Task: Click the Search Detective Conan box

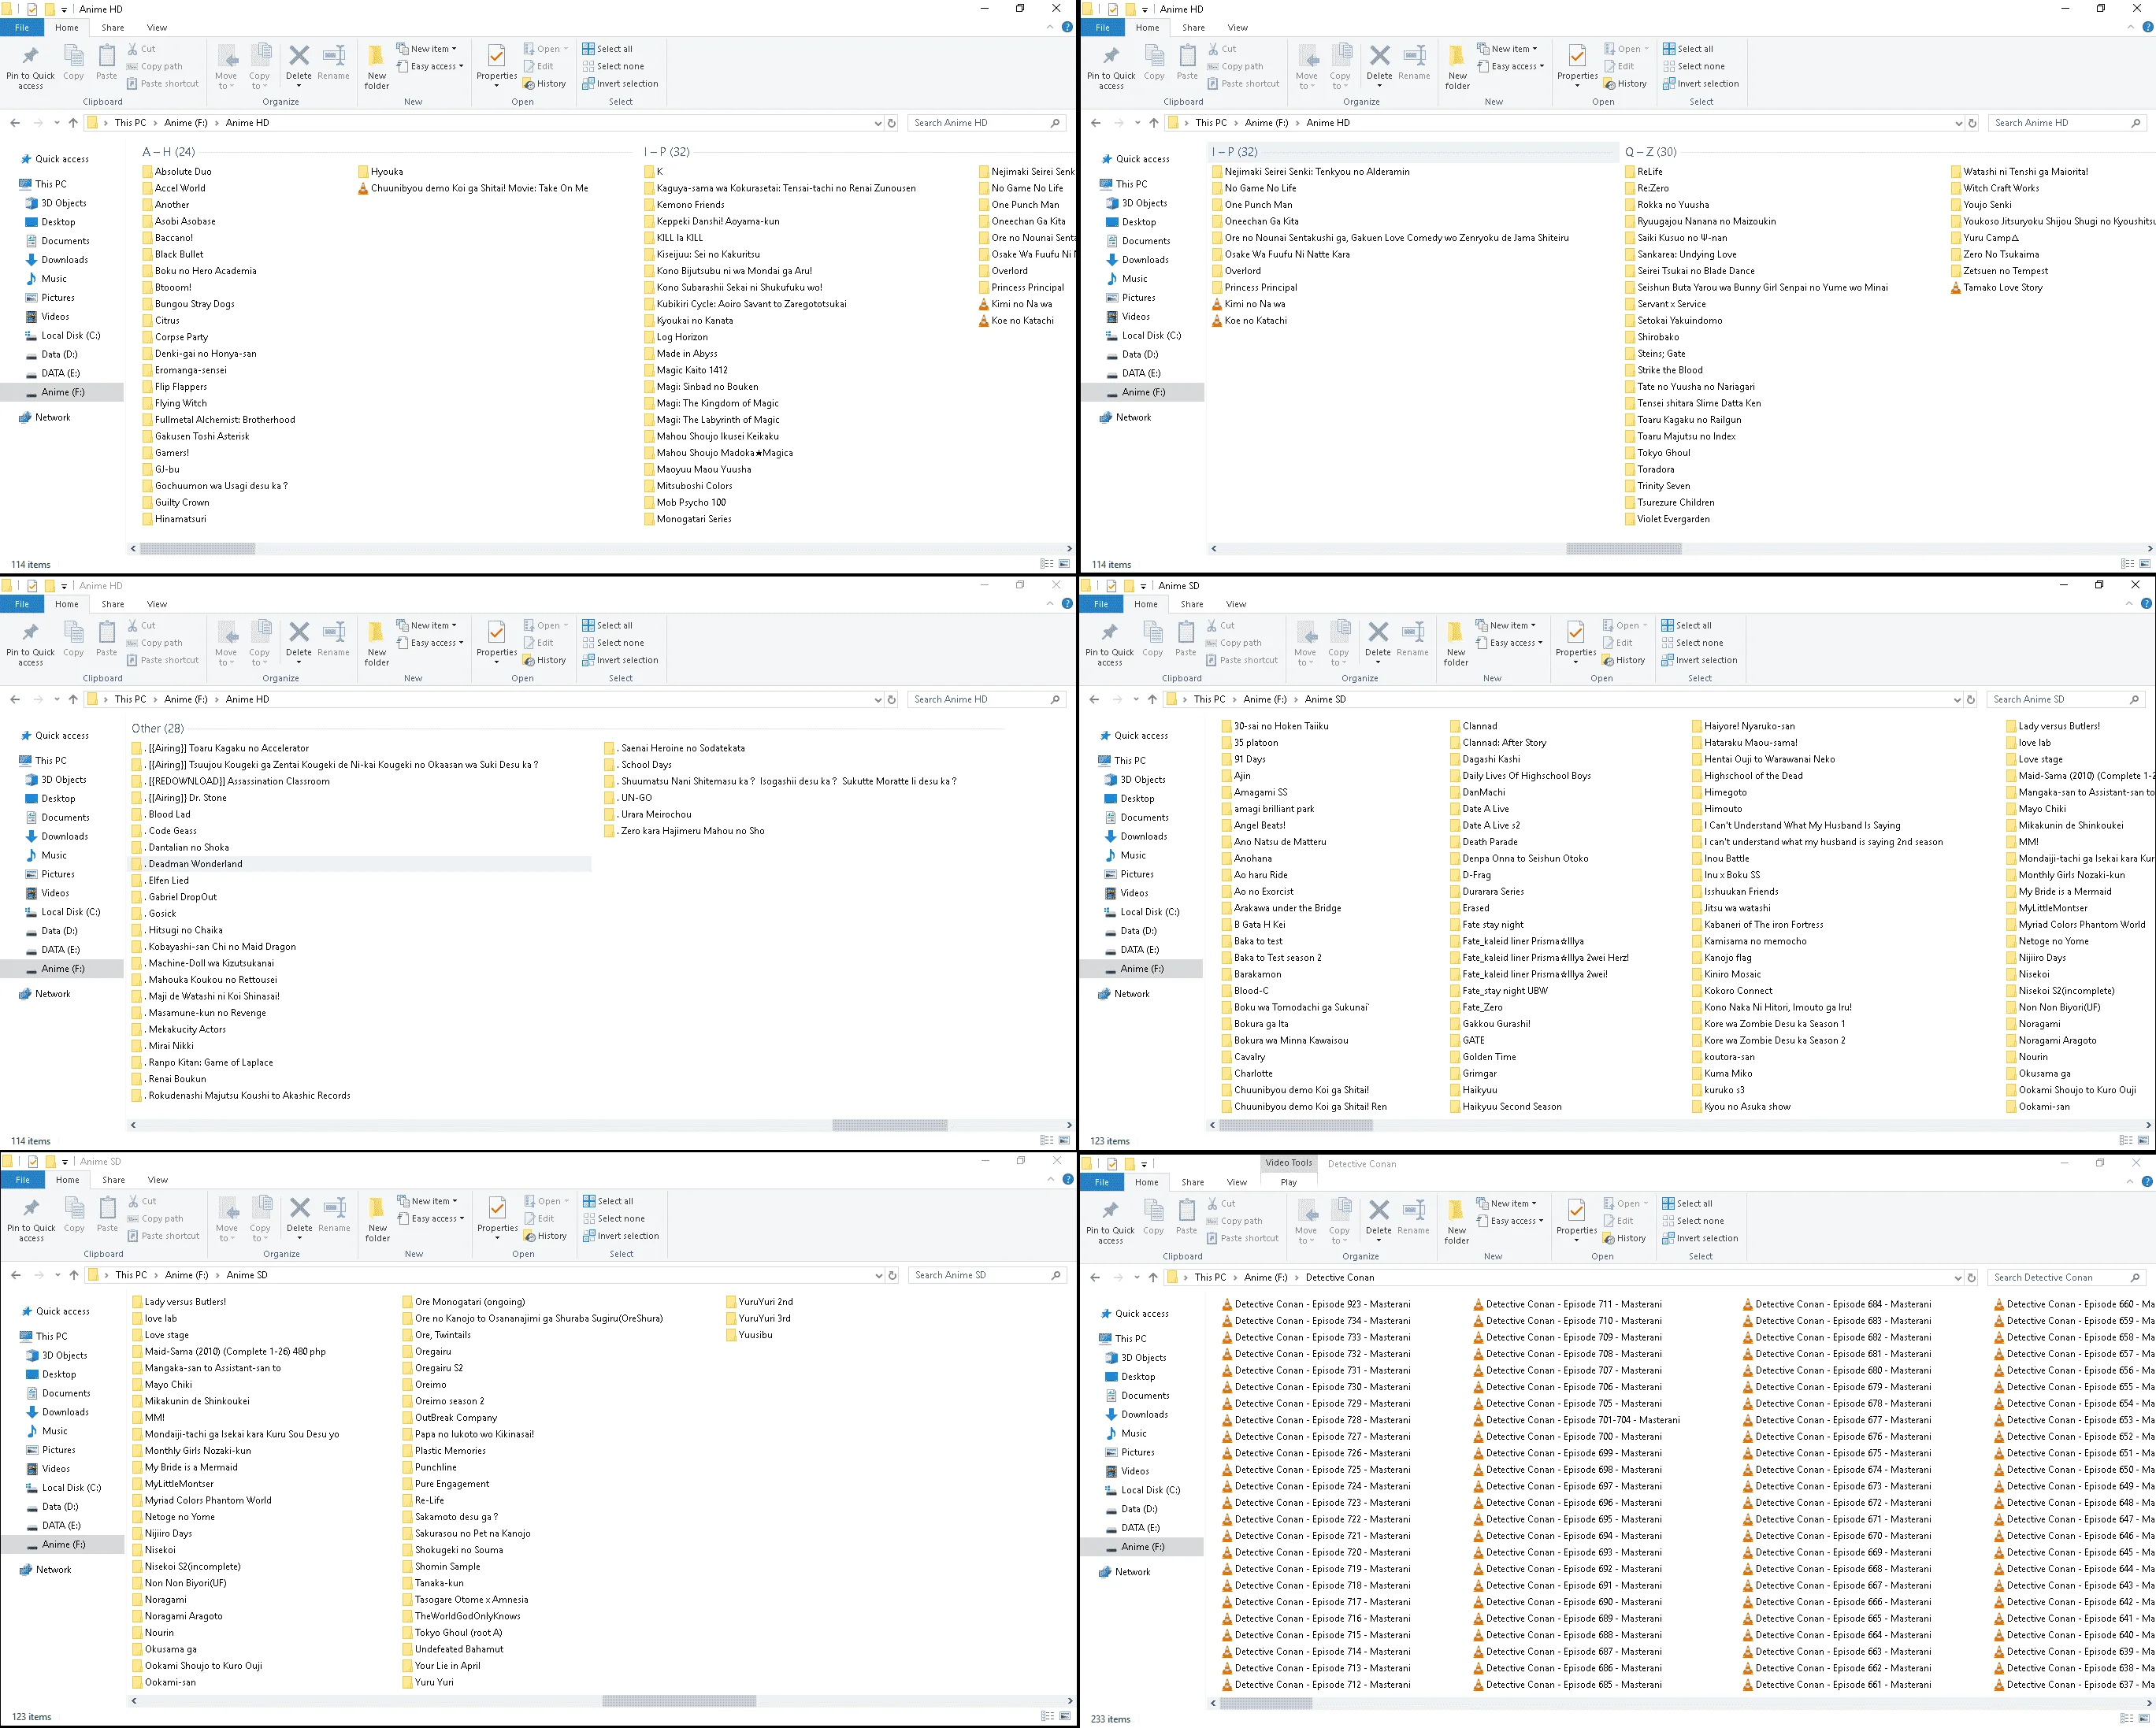Action: click(x=2065, y=1277)
